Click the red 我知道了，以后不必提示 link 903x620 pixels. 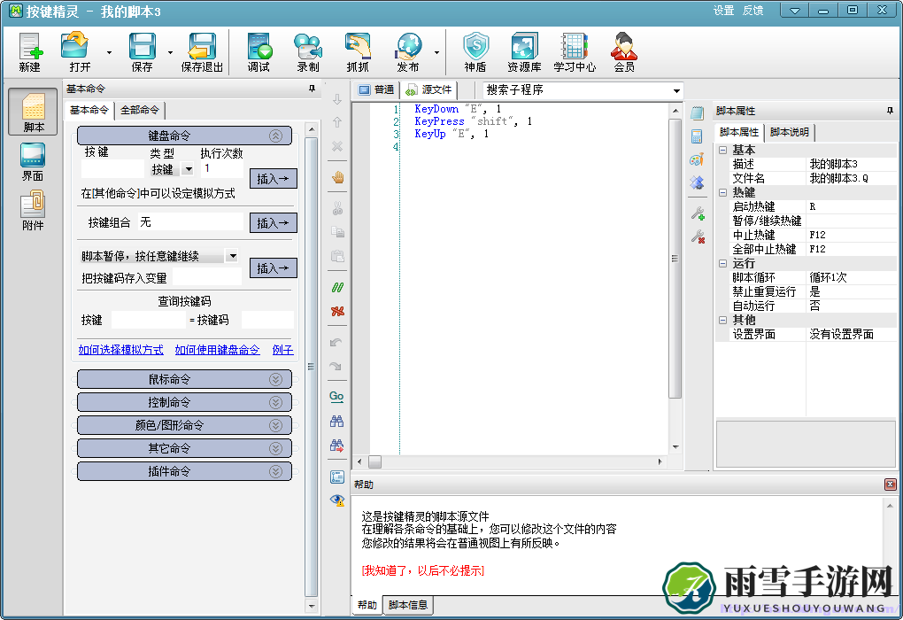click(423, 571)
